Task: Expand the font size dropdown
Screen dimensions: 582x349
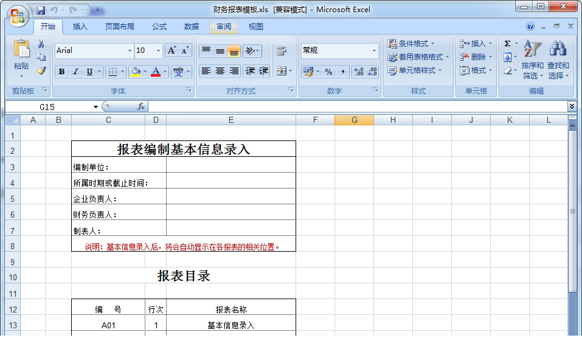Action: click(159, 51)
